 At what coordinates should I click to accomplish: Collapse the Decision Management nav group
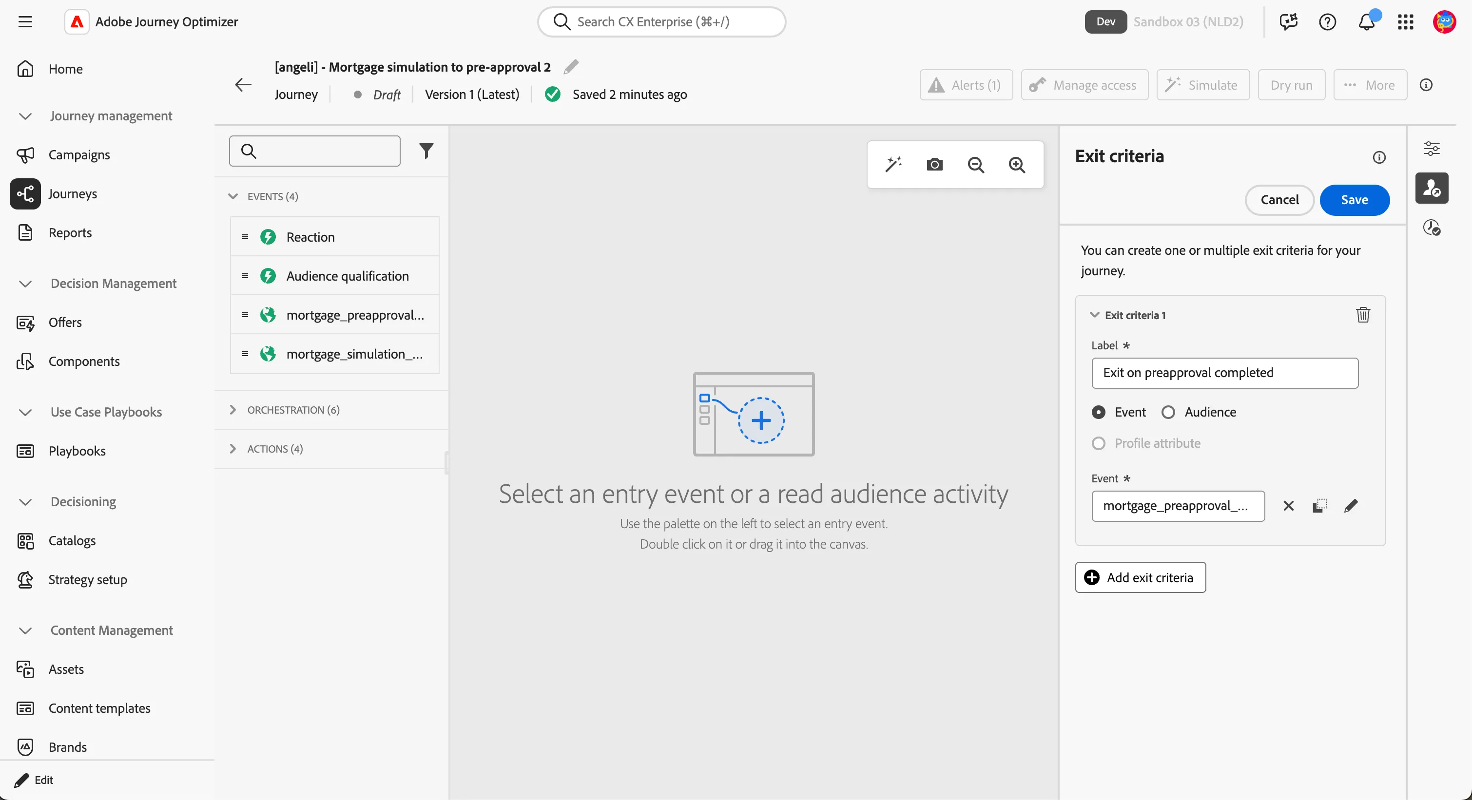(x=25, y=283)
